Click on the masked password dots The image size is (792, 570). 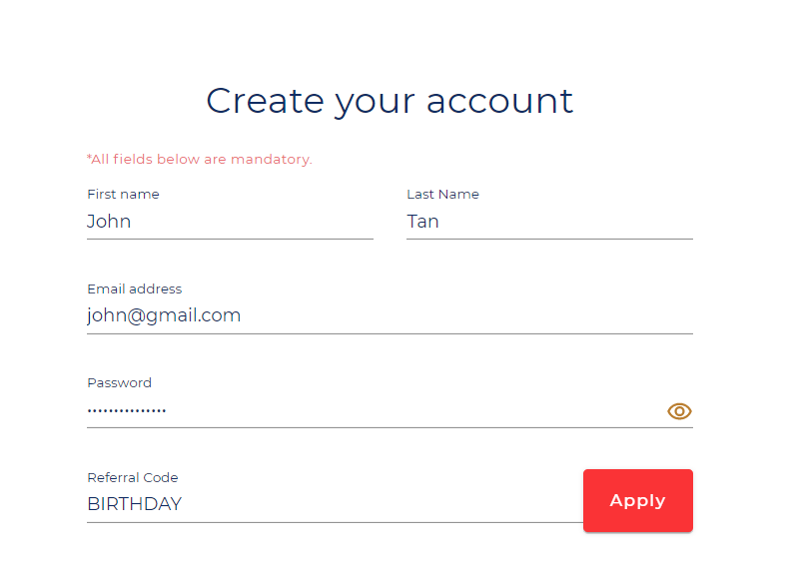click(127, 411)
